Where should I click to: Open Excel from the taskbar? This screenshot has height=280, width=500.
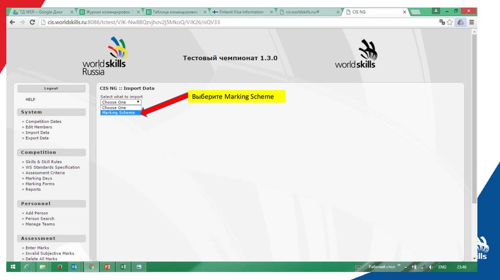coord(123,267)
